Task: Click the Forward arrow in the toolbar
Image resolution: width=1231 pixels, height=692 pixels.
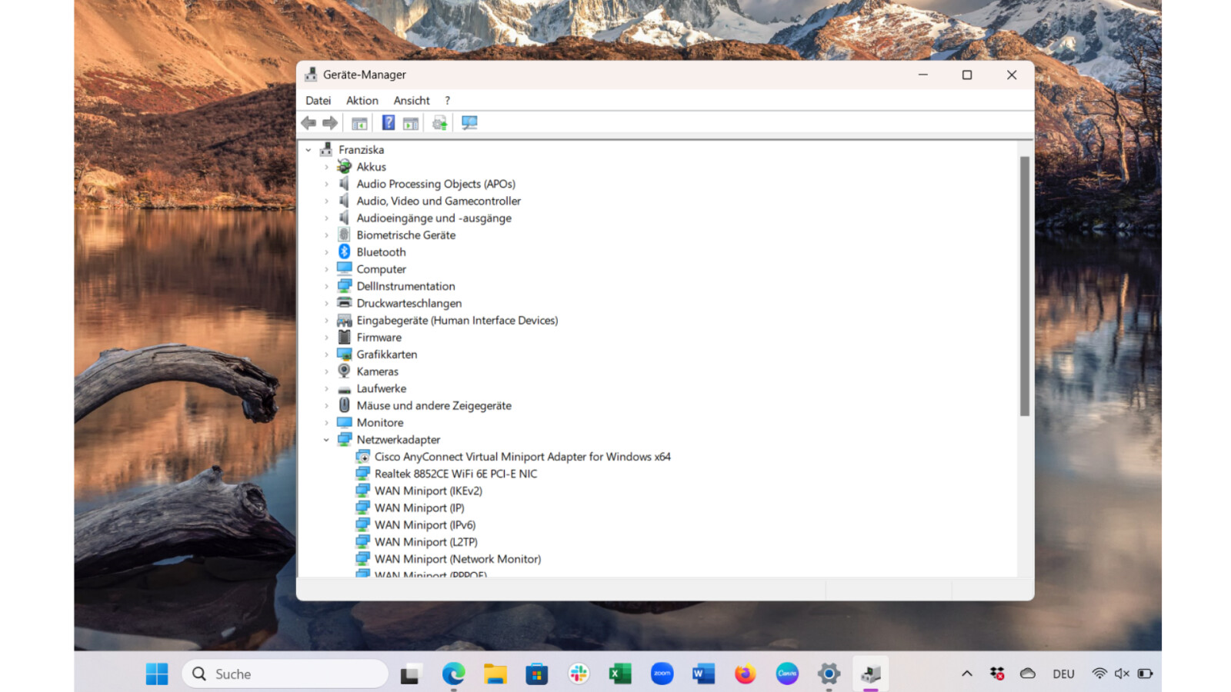Action: pyautogui.click(x=330, y=123)
